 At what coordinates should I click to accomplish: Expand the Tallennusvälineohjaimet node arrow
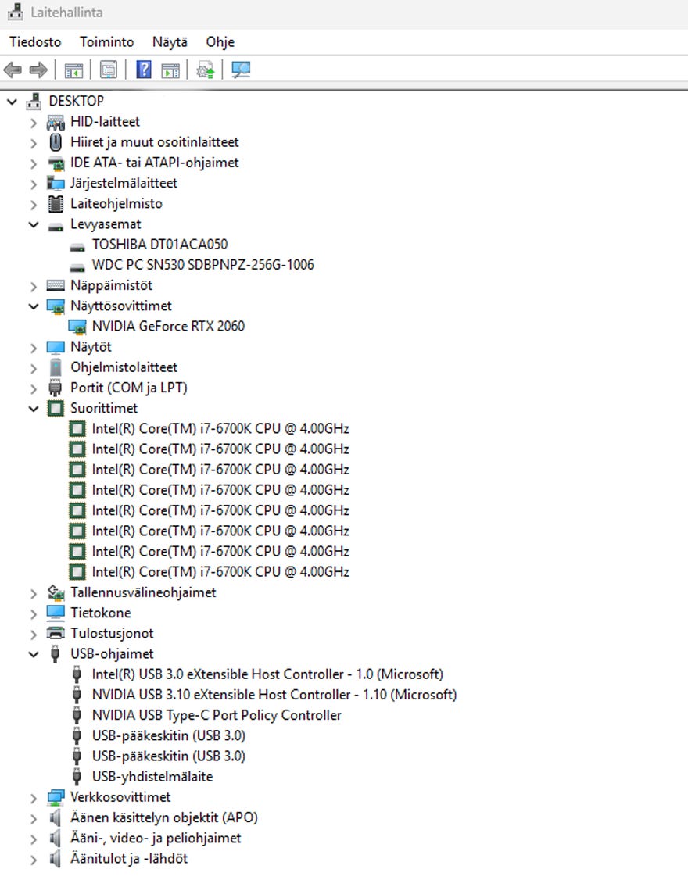34,593
